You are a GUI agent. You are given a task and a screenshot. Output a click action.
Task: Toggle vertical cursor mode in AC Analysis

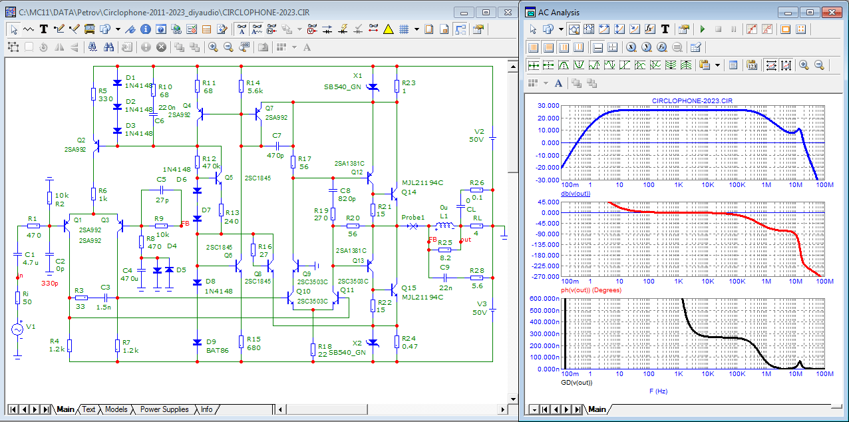786,65
